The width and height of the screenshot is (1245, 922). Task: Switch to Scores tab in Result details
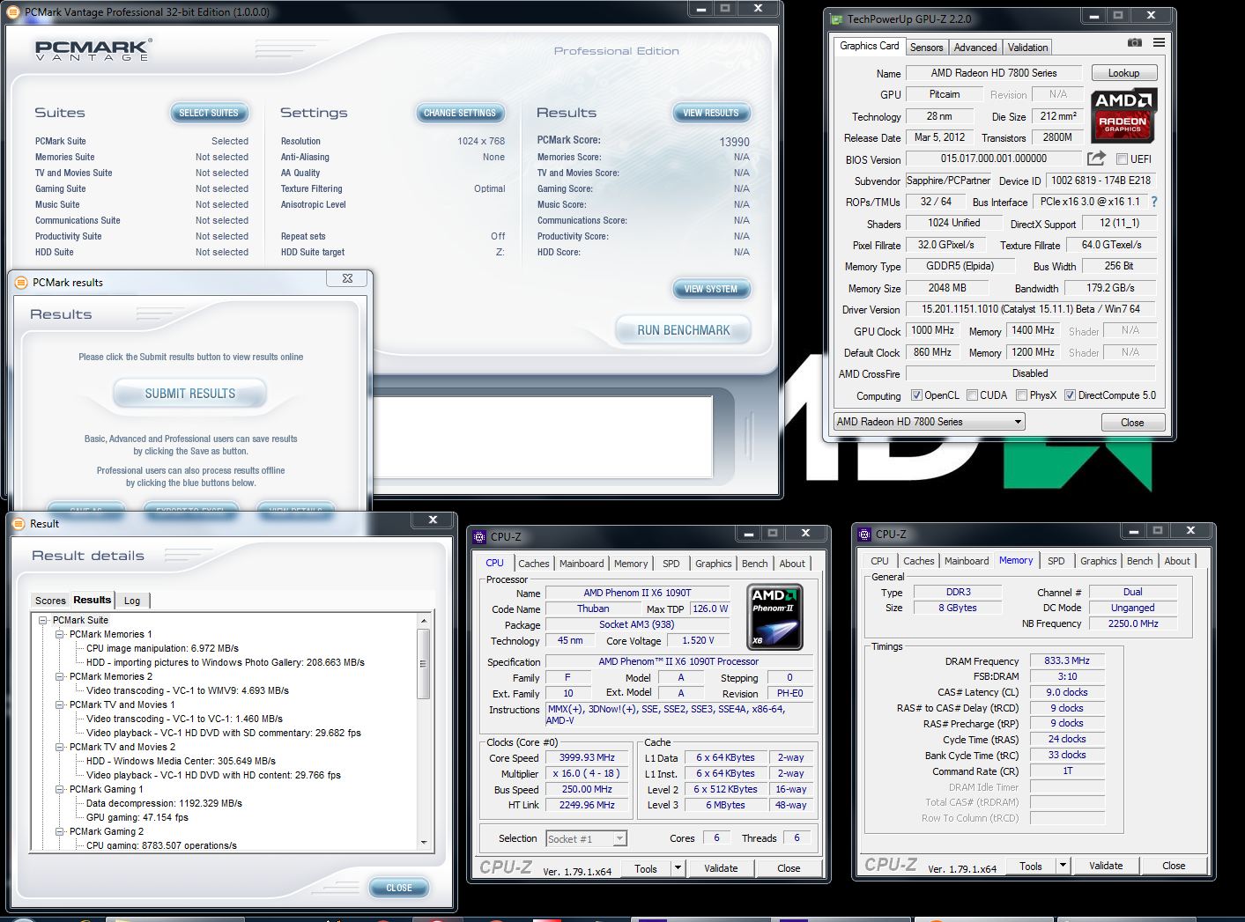click(50, 601)
